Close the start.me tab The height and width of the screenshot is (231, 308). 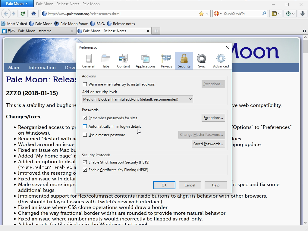click(72, 31)
